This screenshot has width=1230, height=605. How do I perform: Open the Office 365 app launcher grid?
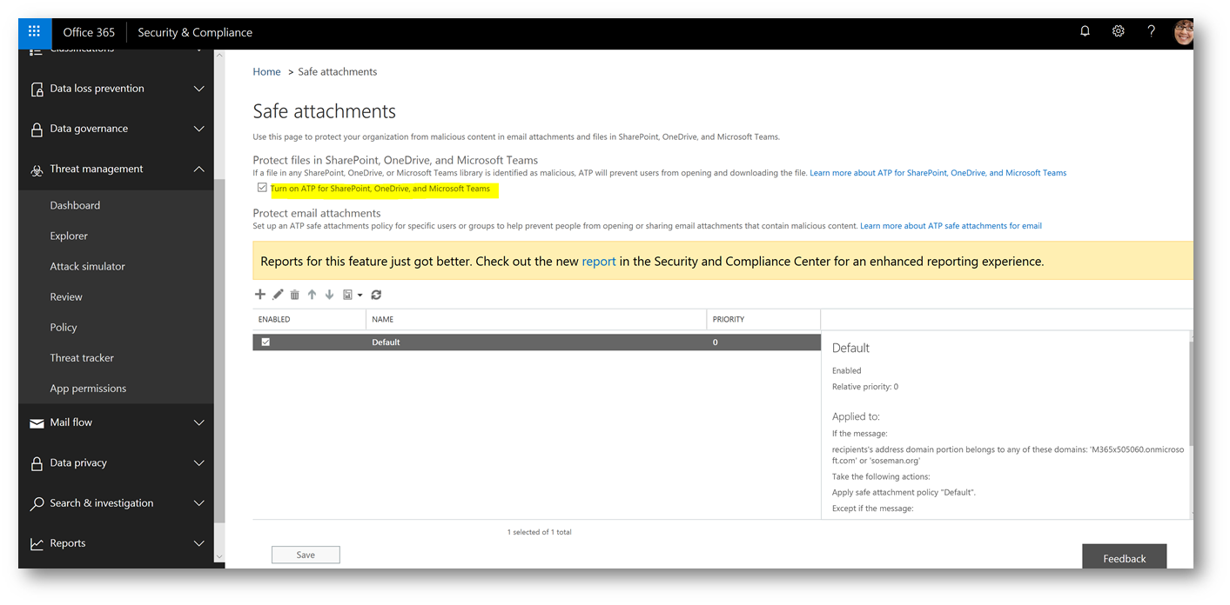[34, 32]
